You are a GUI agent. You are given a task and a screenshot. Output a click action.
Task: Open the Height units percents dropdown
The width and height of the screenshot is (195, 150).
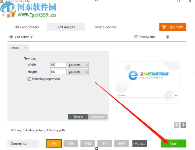78,72
